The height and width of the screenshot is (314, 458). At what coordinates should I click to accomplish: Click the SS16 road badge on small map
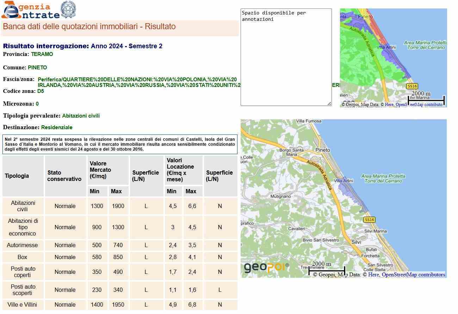coord(412,86)
